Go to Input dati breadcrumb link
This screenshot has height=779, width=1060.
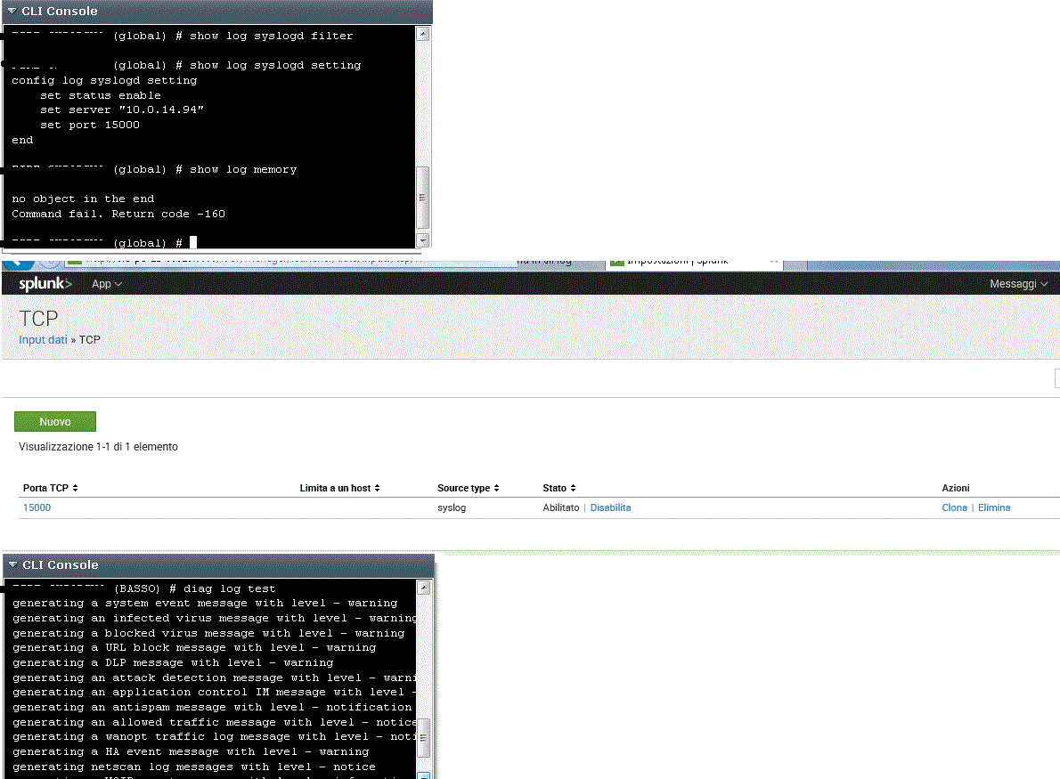(x=44, y=340)
